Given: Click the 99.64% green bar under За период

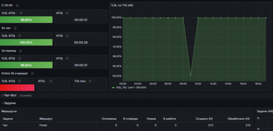Looking at the screenshot, I should pos(26,65).
